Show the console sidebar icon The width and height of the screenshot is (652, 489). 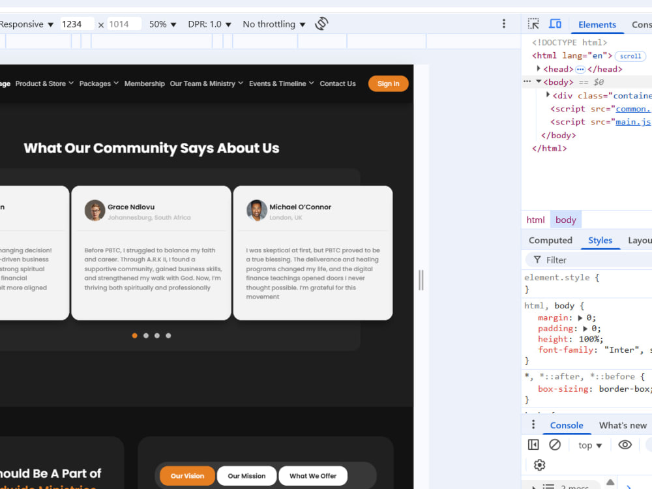[x=533, y=445]
